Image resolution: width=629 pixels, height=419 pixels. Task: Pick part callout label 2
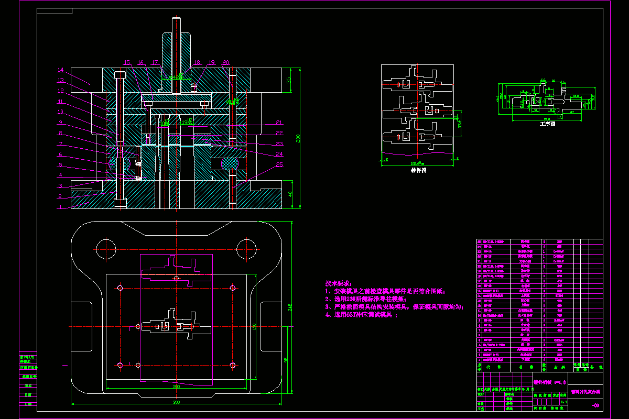tap(60, 196)
